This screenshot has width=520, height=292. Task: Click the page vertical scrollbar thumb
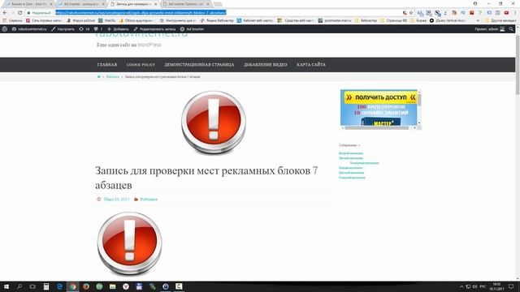[518, 65]
